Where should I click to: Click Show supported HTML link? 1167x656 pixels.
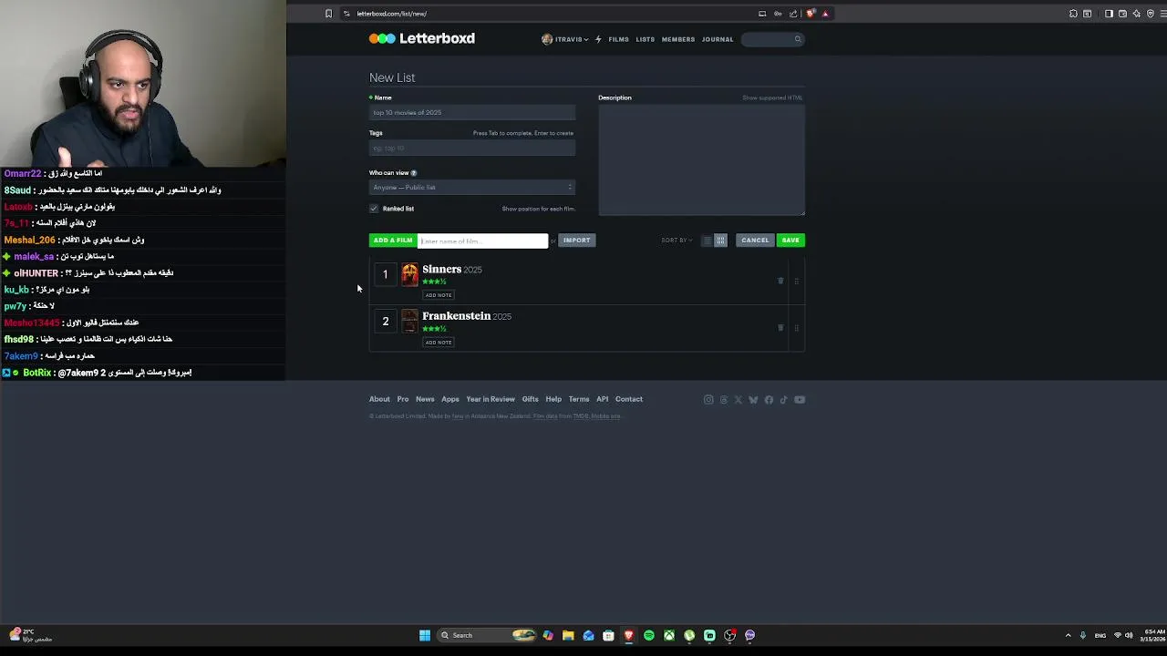772,97
